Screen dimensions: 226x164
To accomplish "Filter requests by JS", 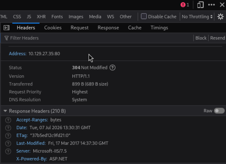I will tap(29, 17).
